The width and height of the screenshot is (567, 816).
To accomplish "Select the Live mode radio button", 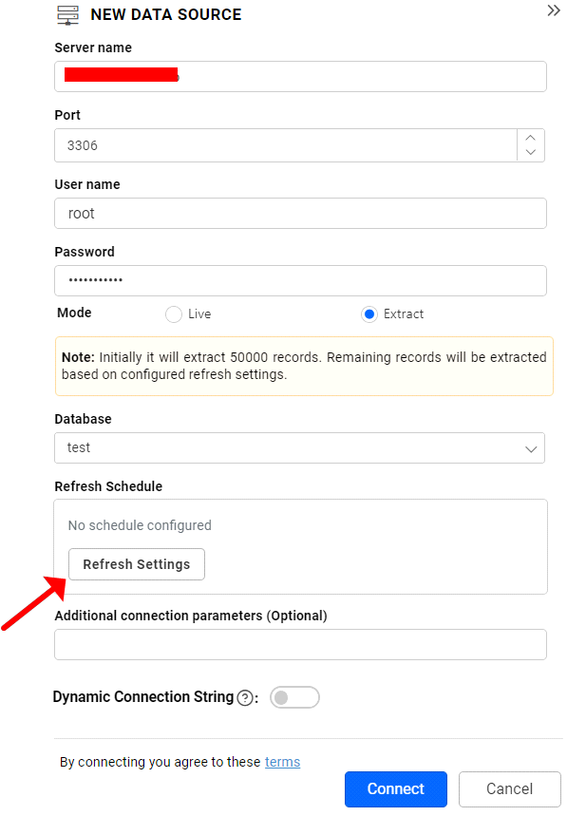I will 173,313.
